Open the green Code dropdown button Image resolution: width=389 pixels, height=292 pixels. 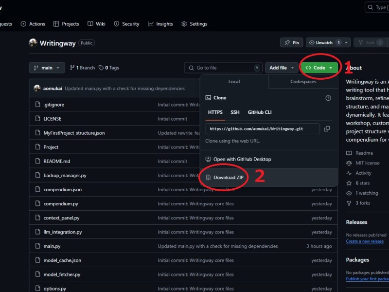(319, 68)
